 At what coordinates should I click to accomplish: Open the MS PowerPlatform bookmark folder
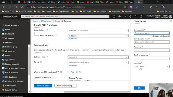[61, 11]
